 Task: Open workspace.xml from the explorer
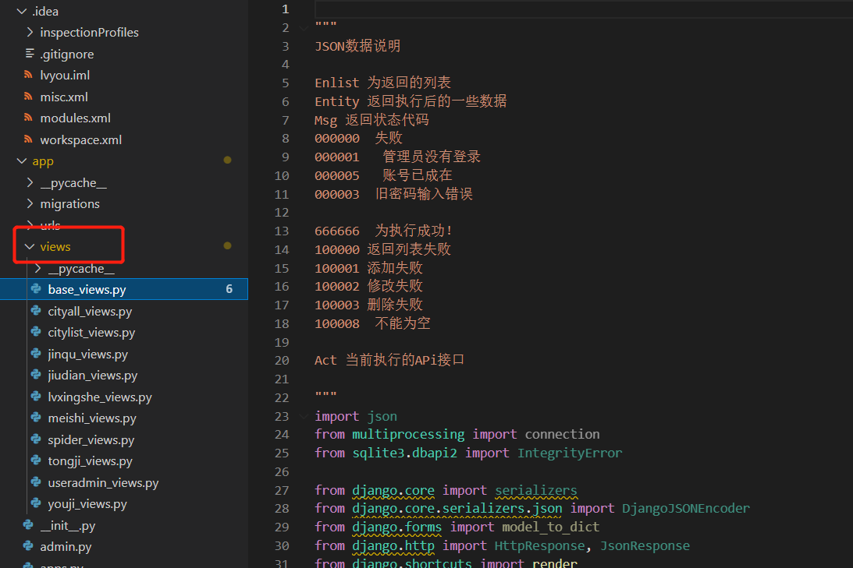click(80, 140)
